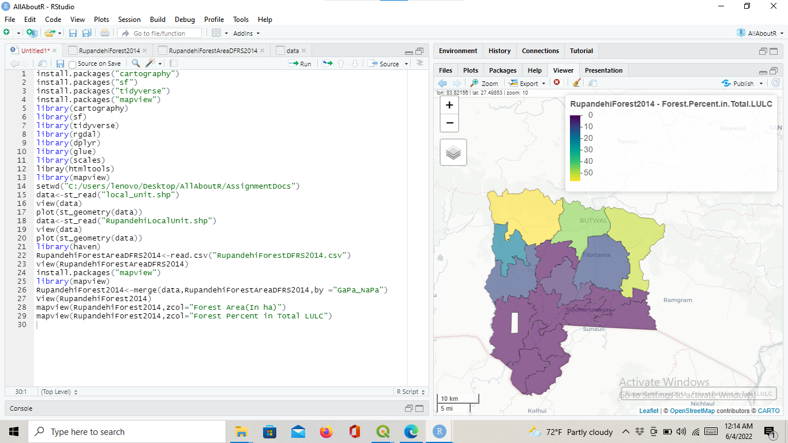Run the current line with Run button
This screenshot has height=443, width=788.
(300, 63)
